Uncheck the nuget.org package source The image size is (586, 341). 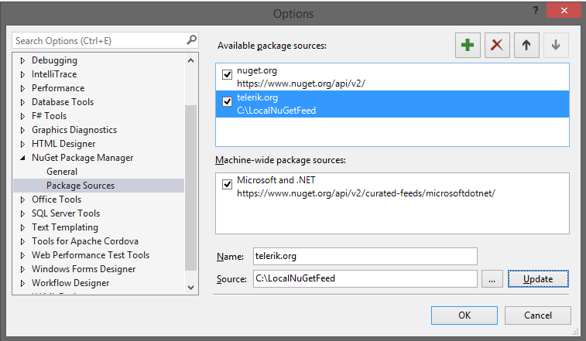tap(228, 75)
